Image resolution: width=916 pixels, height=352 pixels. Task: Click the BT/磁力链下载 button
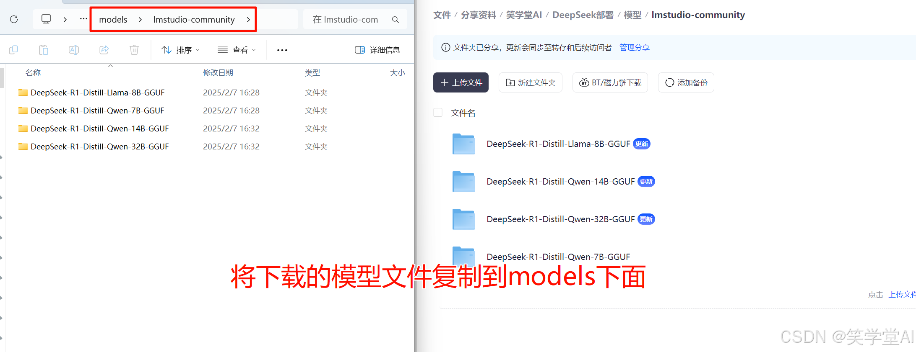click(610, 82)
